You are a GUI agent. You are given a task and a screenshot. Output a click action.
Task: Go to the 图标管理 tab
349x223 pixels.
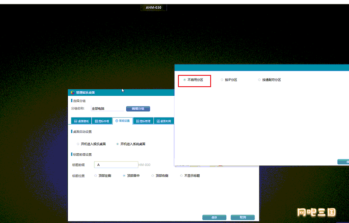click(143, 121)
